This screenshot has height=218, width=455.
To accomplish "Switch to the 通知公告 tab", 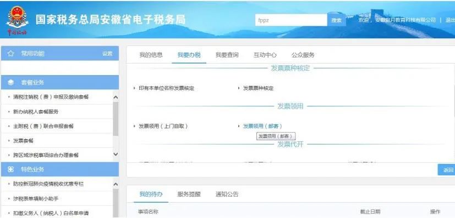I will [x=227, y=194].
